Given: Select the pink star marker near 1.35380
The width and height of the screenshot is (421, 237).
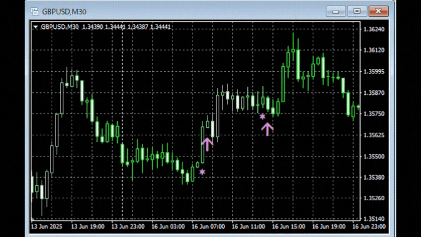Looking at the screenshot, I should 202,172.
